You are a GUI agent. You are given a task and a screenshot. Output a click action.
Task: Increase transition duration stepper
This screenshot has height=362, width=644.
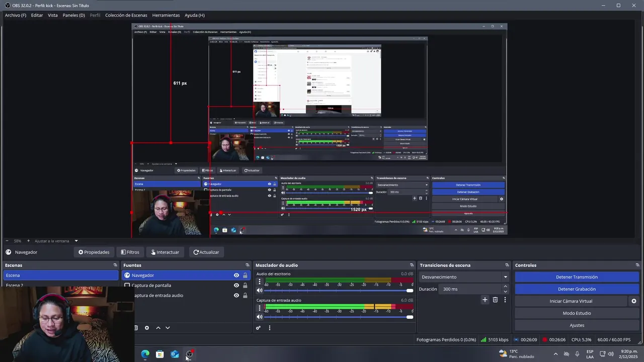[x=506, y=287]
